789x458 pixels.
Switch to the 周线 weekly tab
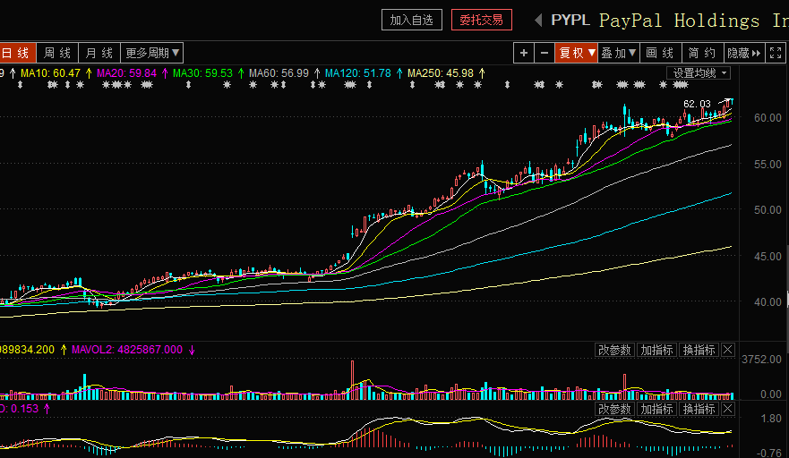point(57,53)
